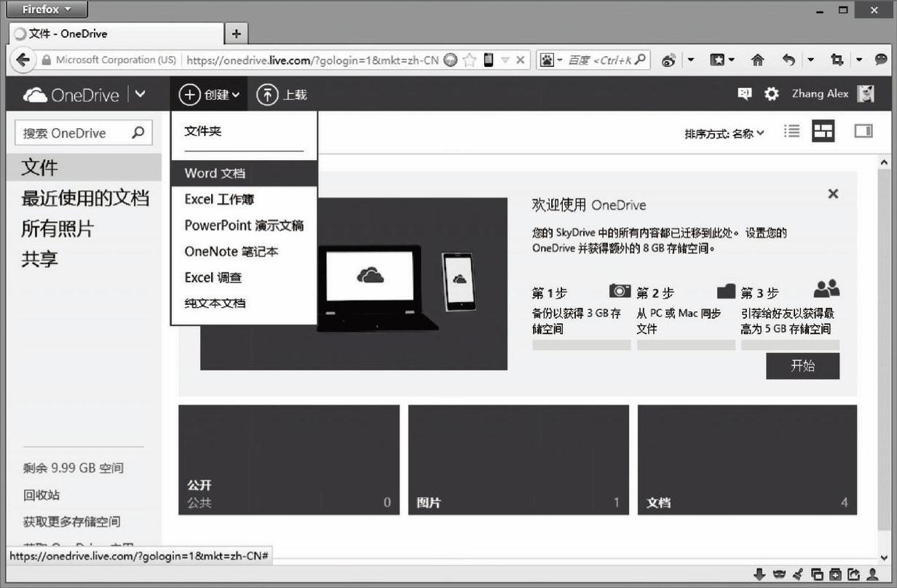Click the 第 2 步 storage progress bar
897x588 pixels.
[686, 345]
